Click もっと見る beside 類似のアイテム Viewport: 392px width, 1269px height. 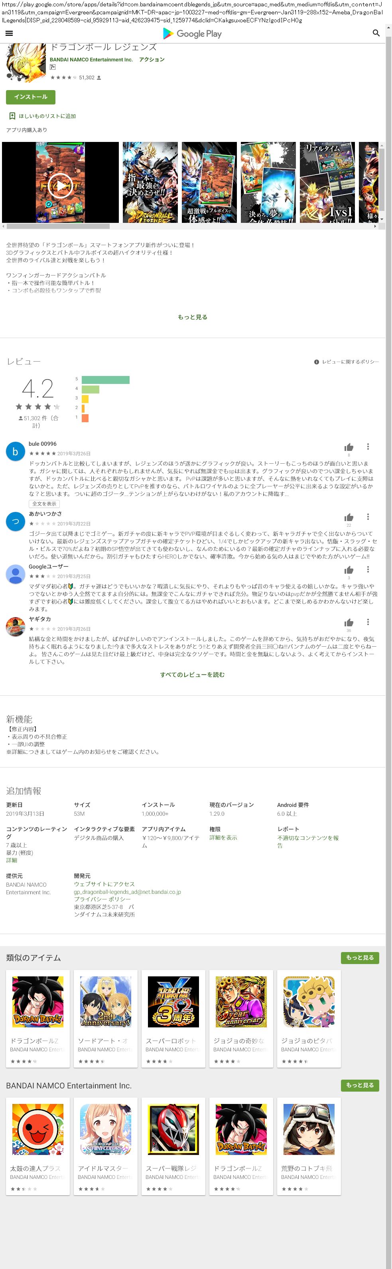359,958
